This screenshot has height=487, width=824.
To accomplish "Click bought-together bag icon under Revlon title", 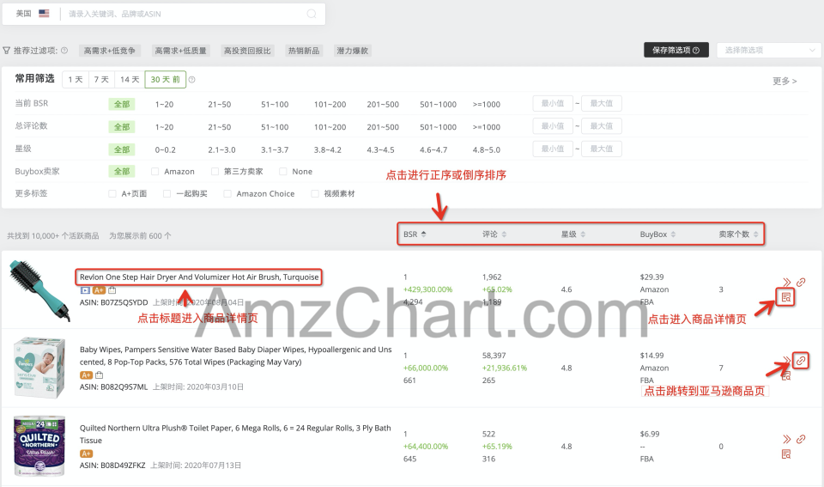I will [112, 289].
